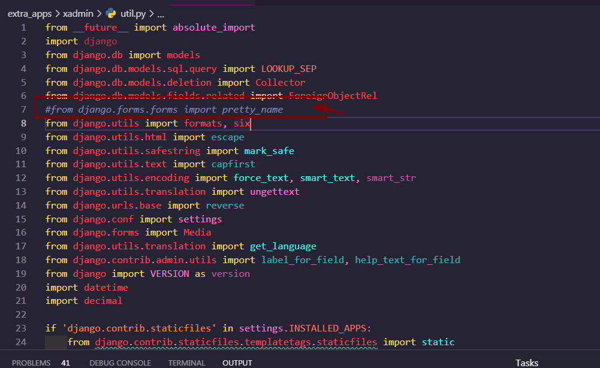Click the 41 problems count badge
Image resolution: width=600 pixels, height=368 pixels.
pyautogui.click(x=65, y=362)
